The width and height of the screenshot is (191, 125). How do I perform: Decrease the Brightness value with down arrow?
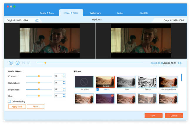click(64, 90)
